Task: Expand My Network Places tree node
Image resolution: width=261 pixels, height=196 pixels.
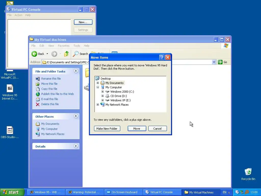Action: (98, 104)
